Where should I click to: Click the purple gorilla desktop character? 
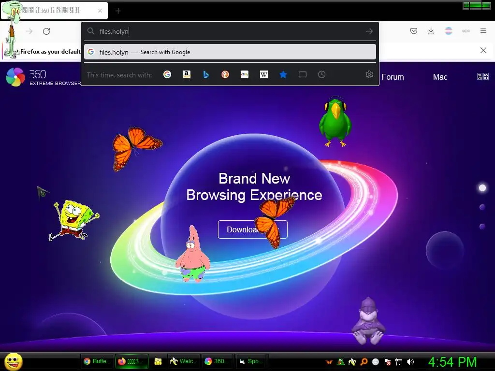tap(368, 321)
